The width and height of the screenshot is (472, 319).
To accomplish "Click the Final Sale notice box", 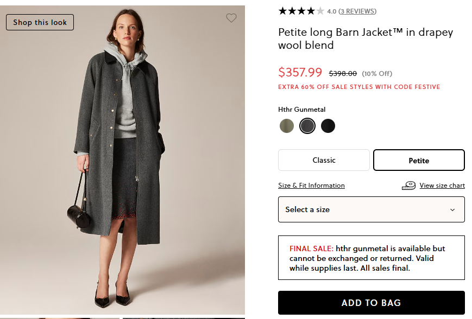I will pos(371,258).
